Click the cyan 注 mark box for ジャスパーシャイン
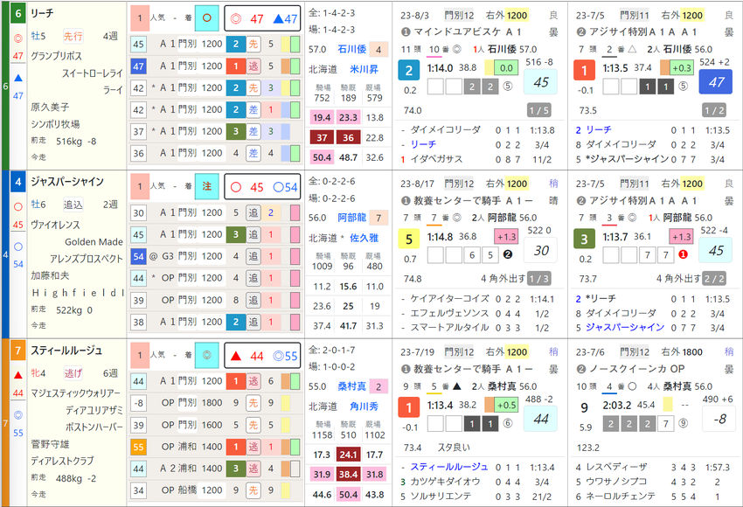 (206, 187)
